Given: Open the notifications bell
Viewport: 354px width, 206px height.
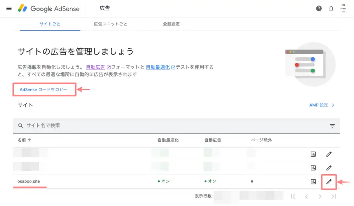Looking at the screenshot, I should click(x=331, y=9).
